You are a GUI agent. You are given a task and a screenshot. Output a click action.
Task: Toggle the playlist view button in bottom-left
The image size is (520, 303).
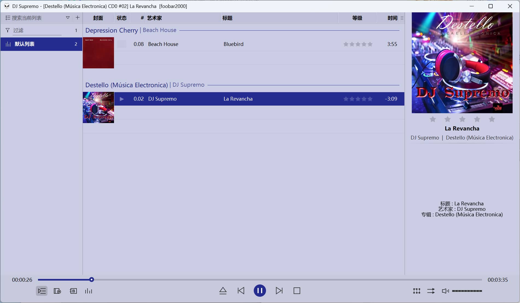[42, 291]
